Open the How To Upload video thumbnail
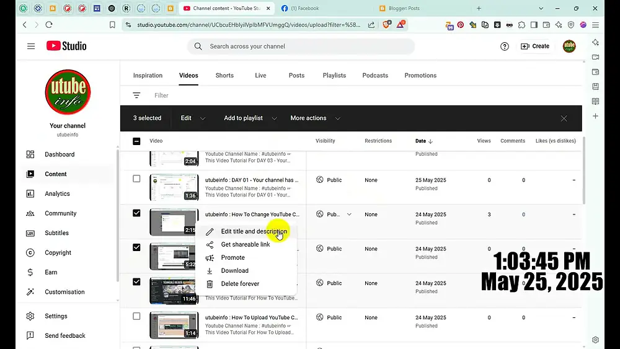 174,325
